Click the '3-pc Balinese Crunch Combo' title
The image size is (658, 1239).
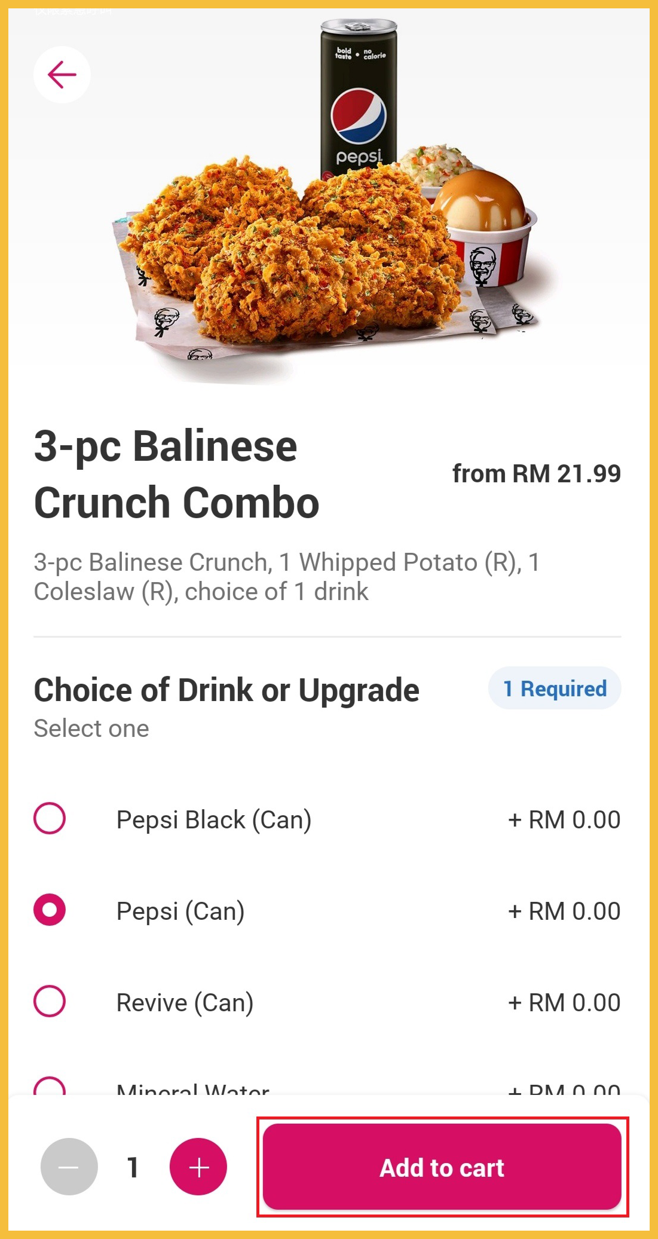177,474
